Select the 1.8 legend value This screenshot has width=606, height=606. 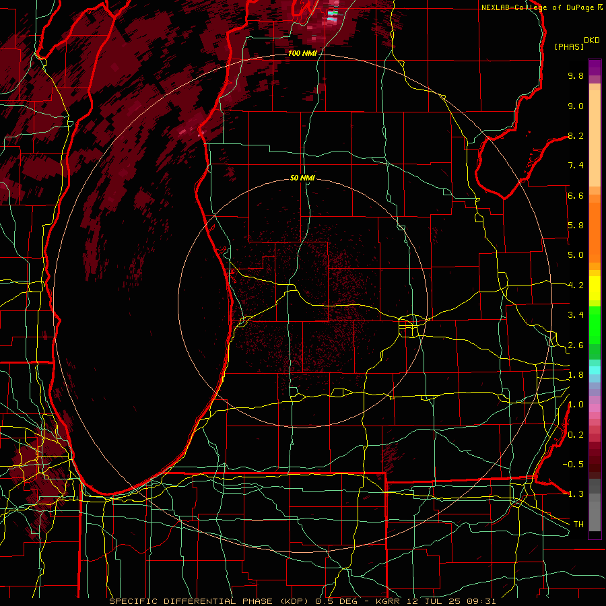pos(576,375)
